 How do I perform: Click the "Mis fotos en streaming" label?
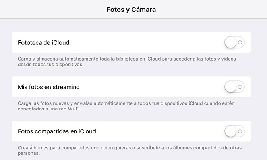tap(49, 87)
